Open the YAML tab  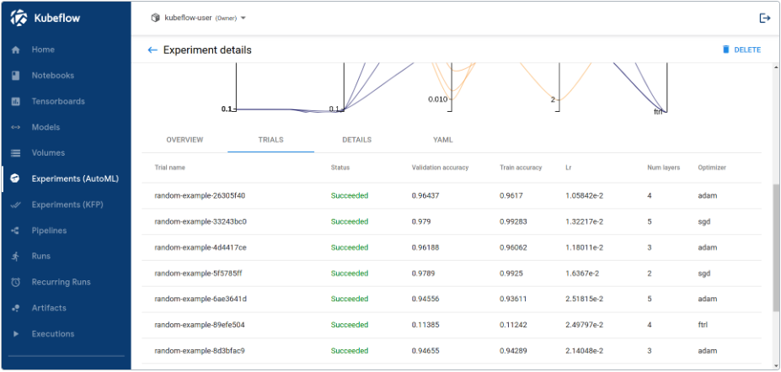click(443, 140)
